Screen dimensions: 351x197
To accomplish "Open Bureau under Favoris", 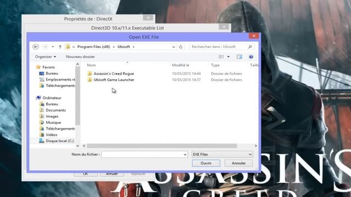I will 52,73.
